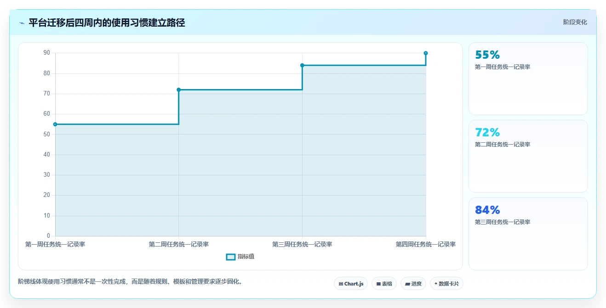Click the y-axis tick label 90
606x308 pixels.
point(46,53)
